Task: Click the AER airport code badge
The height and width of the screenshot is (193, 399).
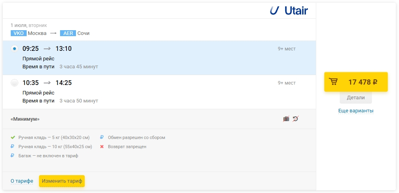Action: [68, 33]
